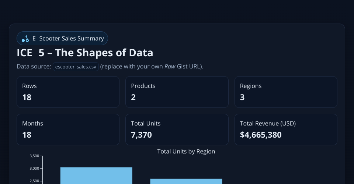Select the Rows stat card label
354x184 pixels.
point(29,86)
